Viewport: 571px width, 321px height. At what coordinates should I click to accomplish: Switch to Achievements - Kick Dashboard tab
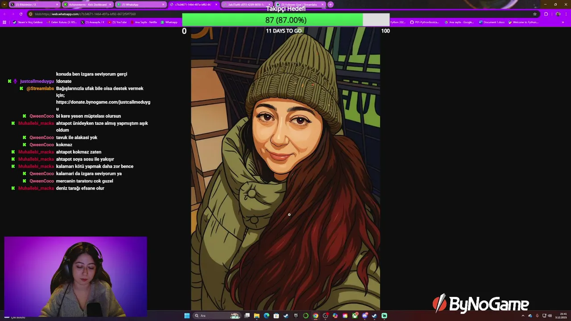87,4
